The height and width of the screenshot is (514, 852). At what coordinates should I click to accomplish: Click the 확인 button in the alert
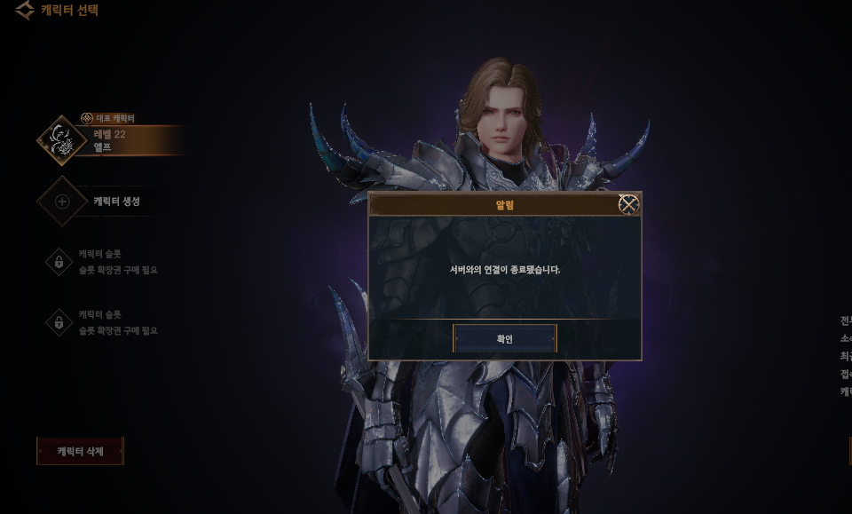(505, 338)
